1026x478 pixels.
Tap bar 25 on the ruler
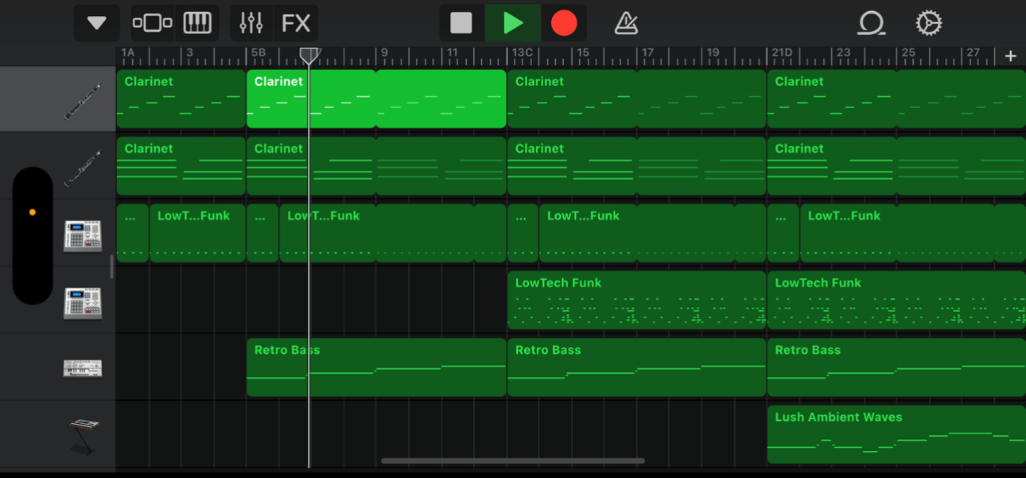click(x=908, y=53)
